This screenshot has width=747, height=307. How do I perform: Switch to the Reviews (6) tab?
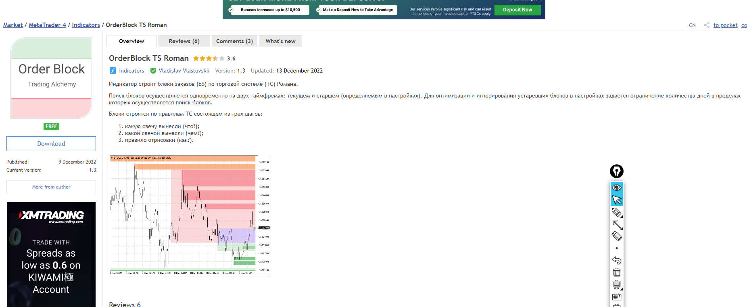click(x=184, y=41)
